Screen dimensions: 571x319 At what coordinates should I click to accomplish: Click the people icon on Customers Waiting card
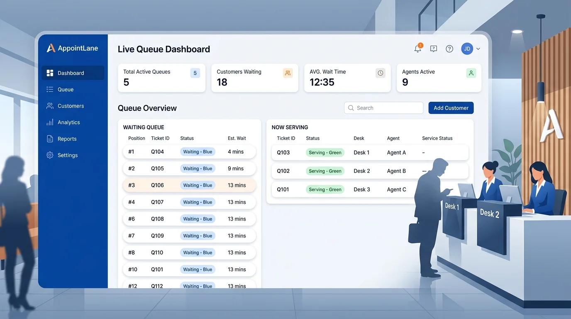[x=288, y=73]
